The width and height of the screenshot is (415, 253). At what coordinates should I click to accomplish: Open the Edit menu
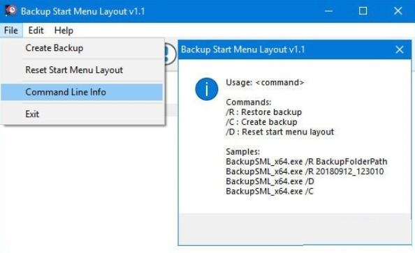click(x=36, y=31)
